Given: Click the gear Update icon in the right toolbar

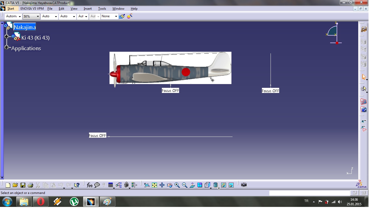Looking at the screenshot, I should pos(364,89).
